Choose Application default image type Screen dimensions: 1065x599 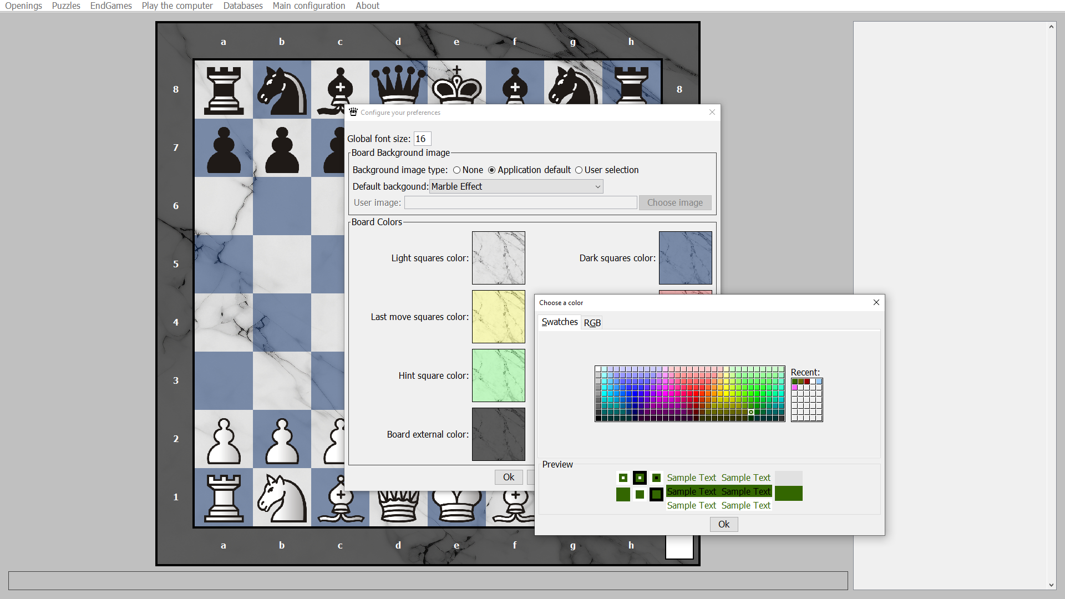[x=493, y=170]
